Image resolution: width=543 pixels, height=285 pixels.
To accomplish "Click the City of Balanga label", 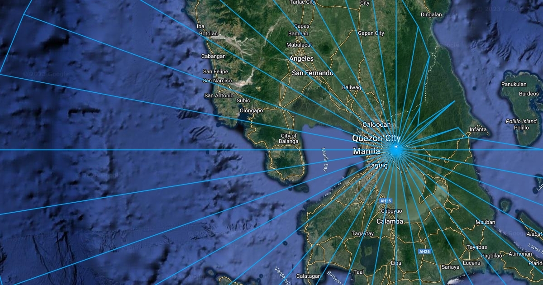I will coord(289,138).
